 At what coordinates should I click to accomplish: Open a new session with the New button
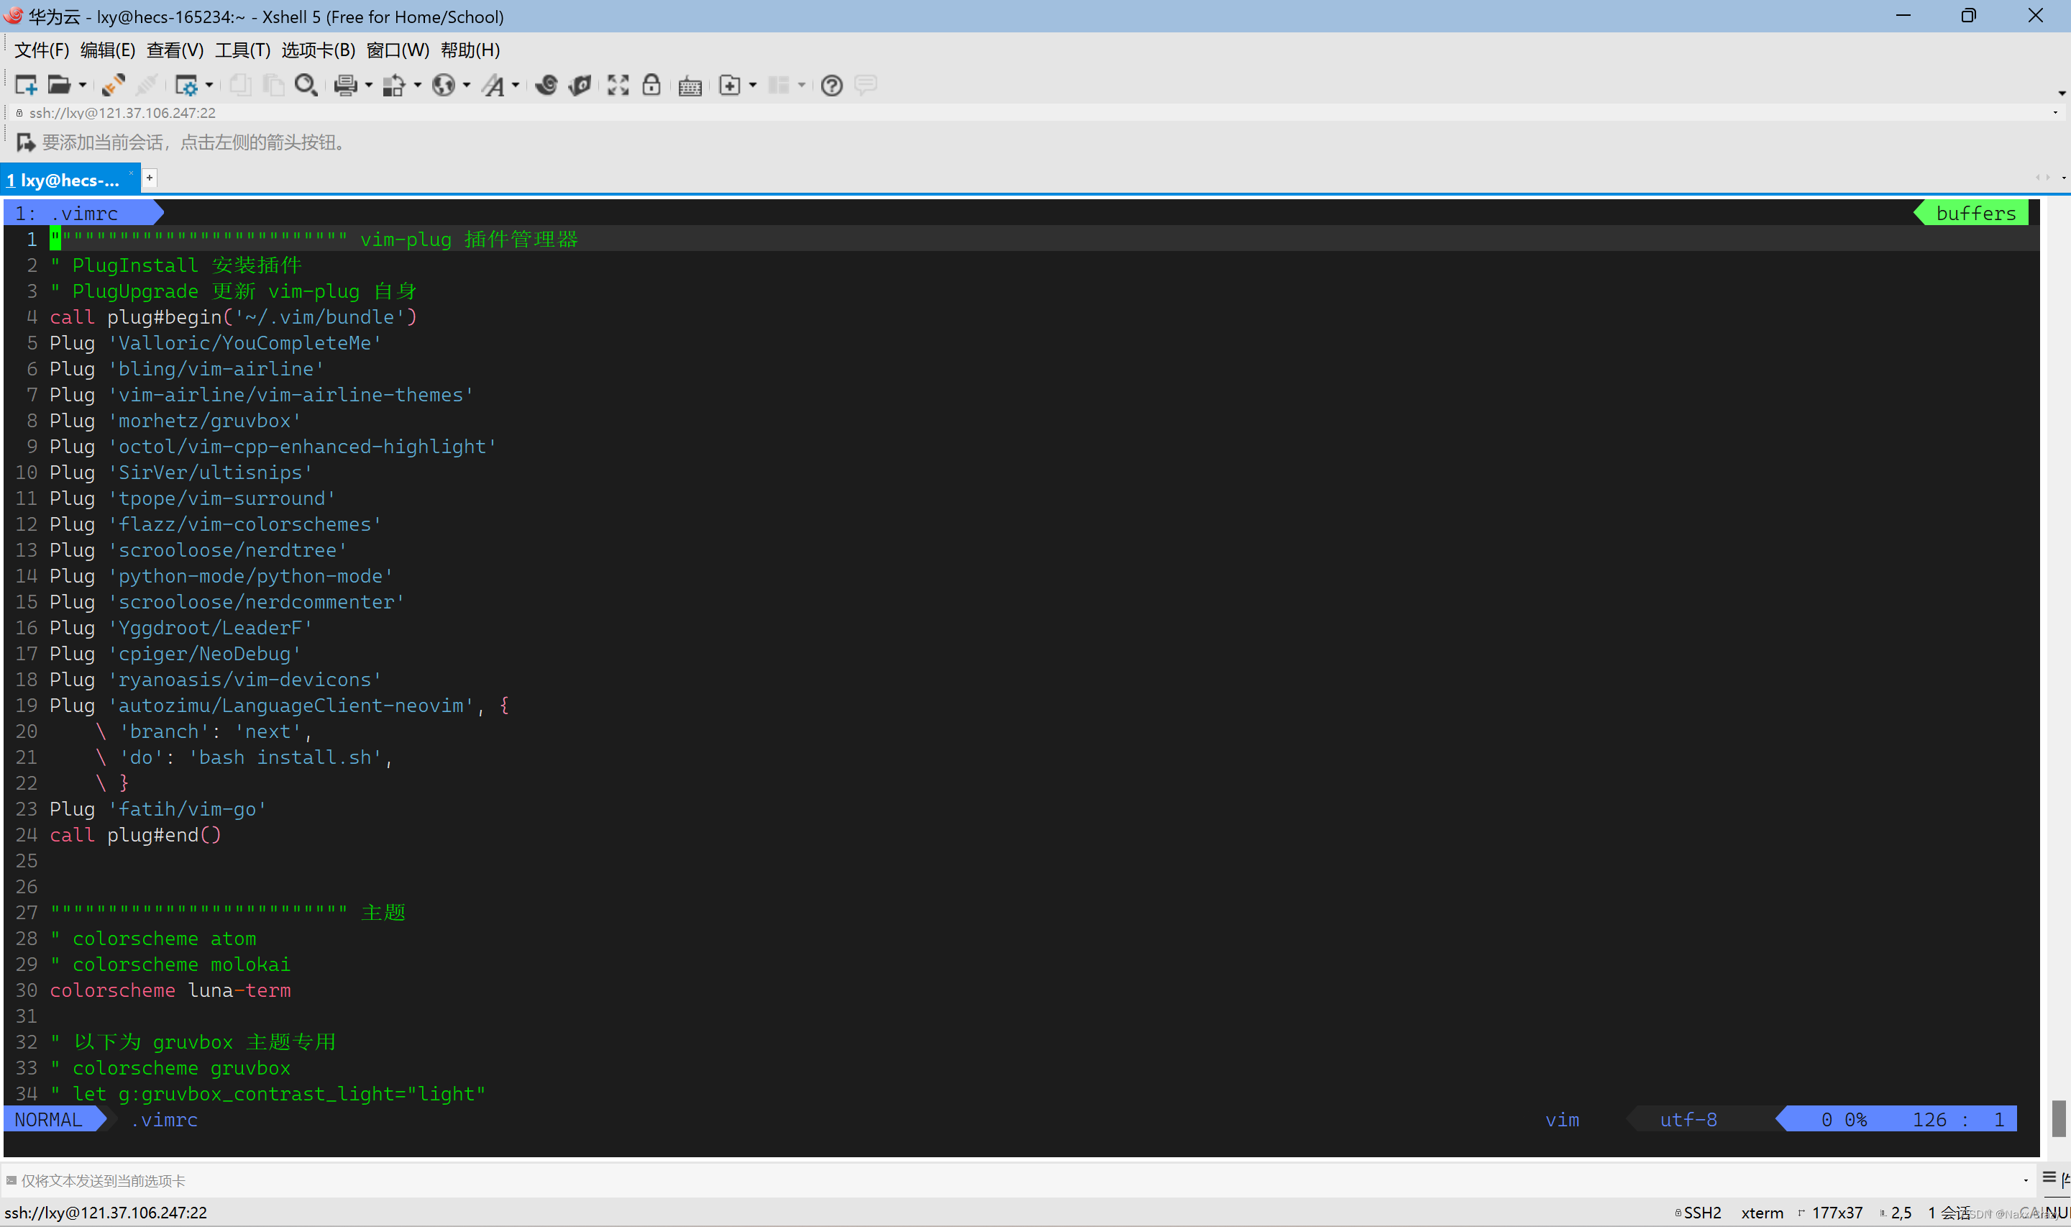24,84
